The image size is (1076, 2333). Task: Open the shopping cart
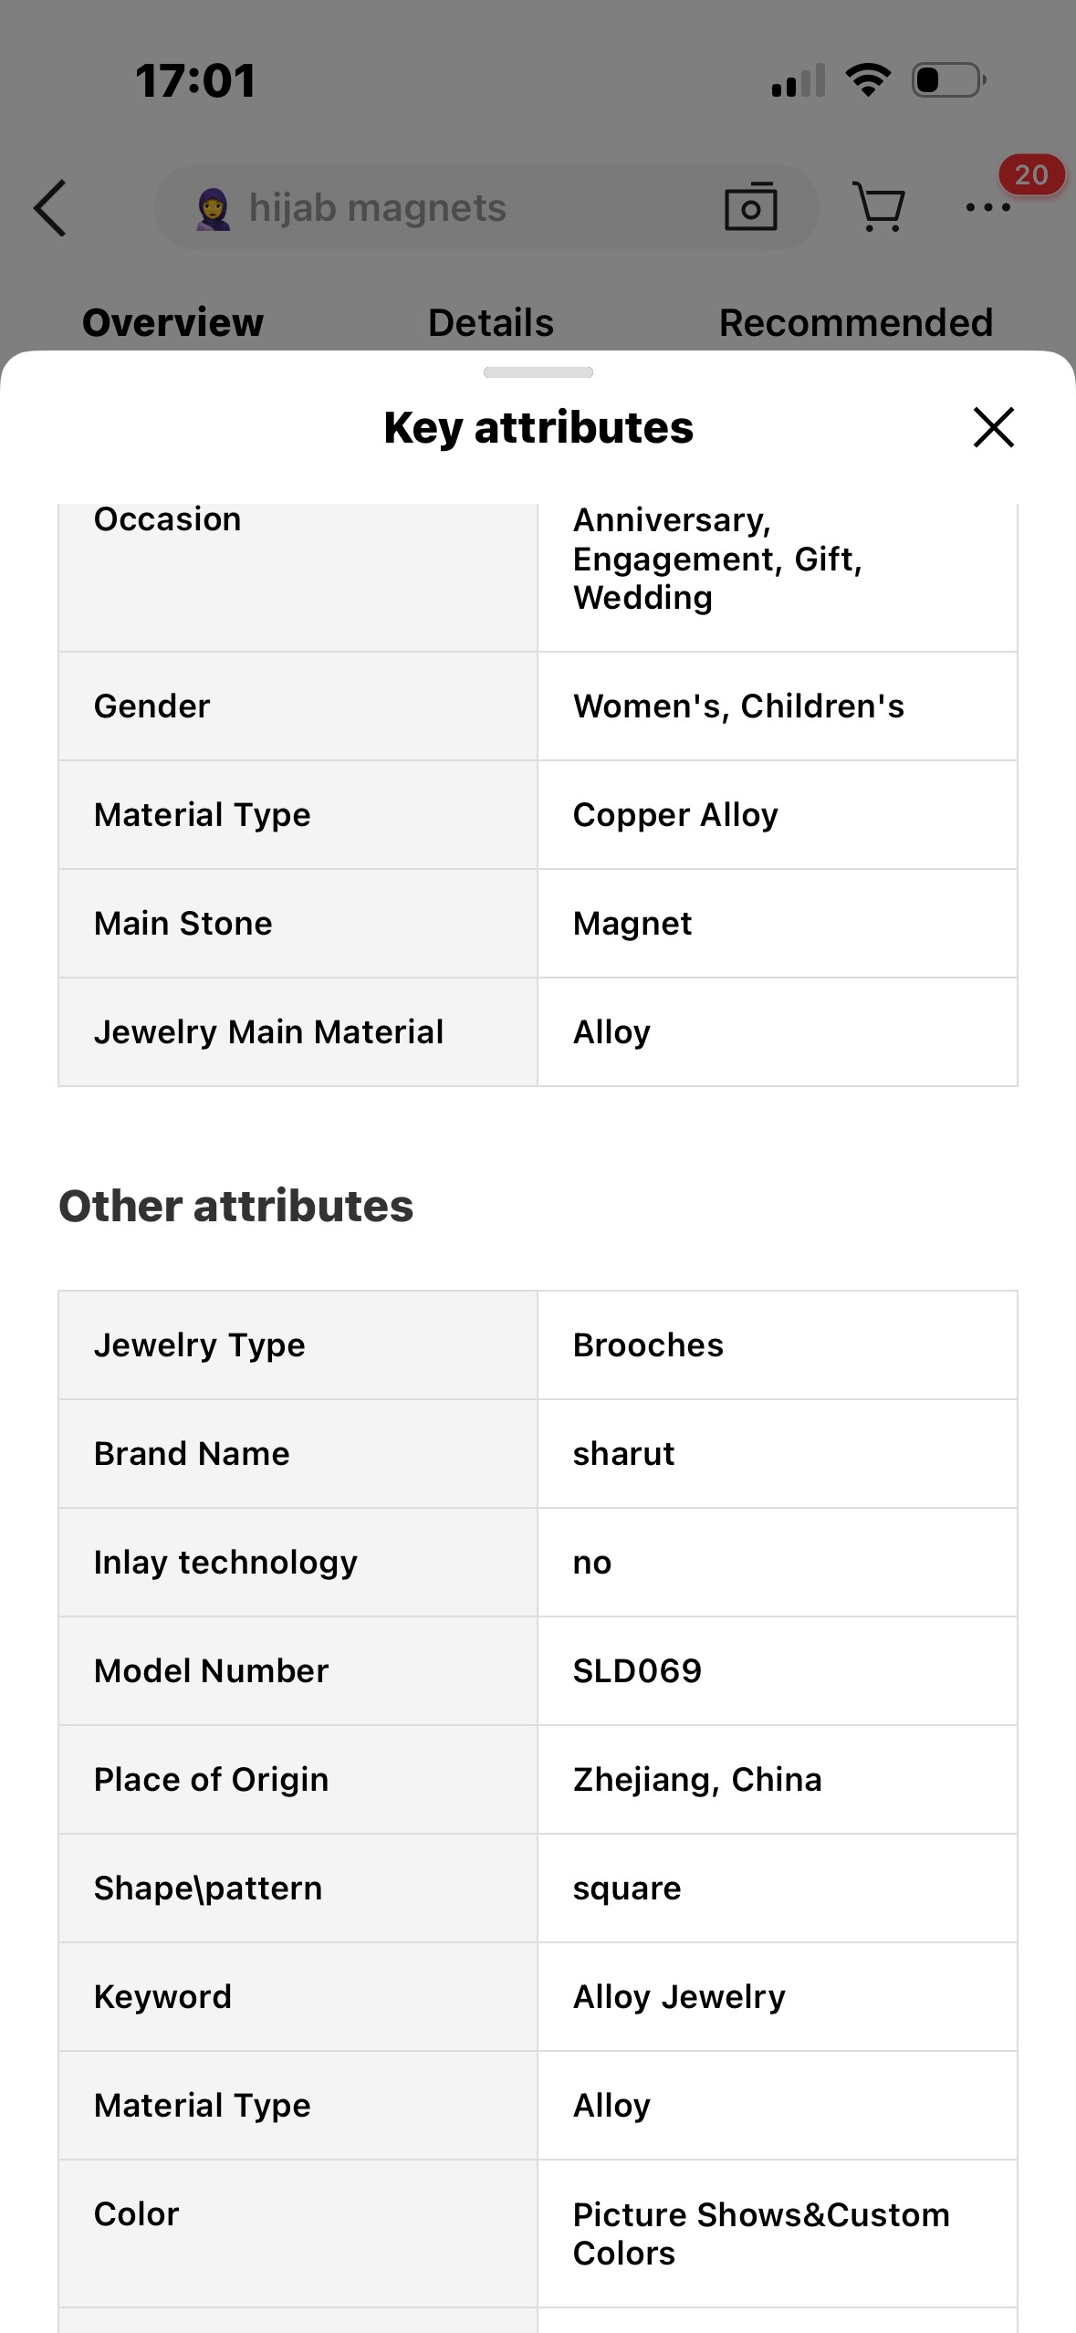878,207
